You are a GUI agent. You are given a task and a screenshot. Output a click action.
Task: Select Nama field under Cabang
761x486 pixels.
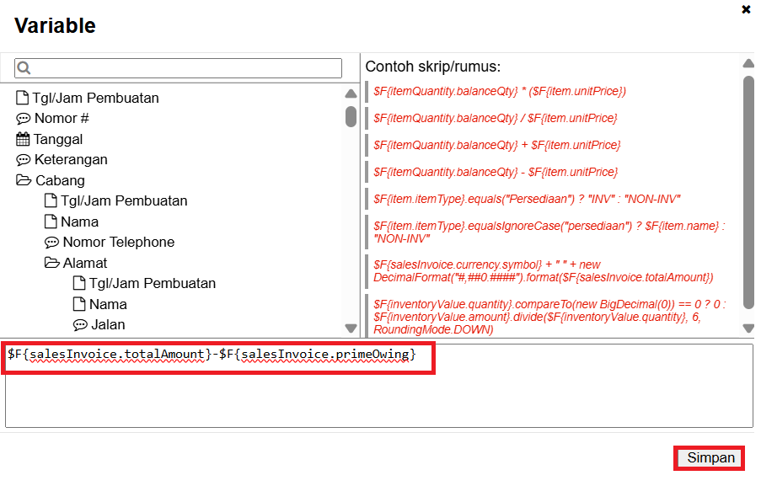pos(79,222)
